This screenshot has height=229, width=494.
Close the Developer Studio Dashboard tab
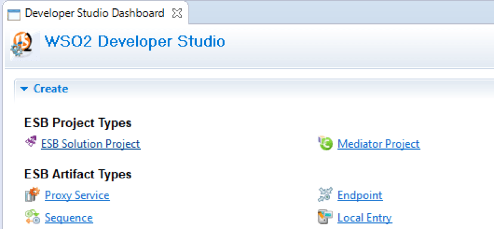[x=177, y=13]
